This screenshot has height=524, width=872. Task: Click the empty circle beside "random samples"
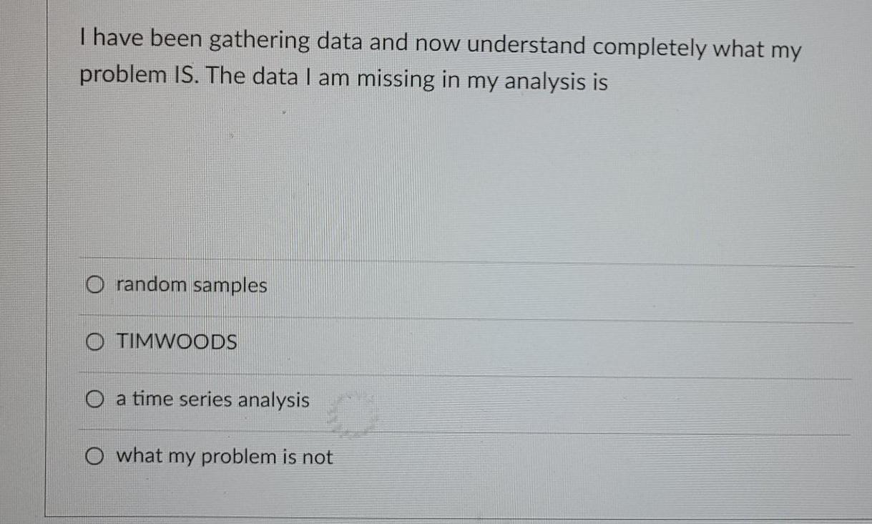[x=96, y=285]
